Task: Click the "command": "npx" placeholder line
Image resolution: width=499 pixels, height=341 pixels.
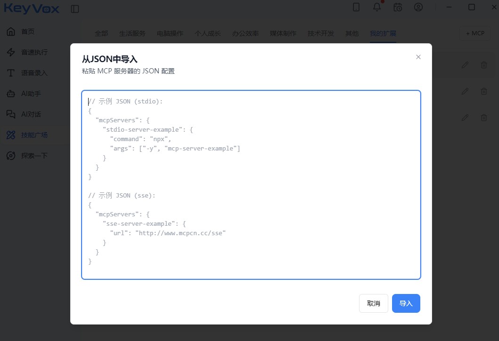Action: (x=140, y=139)
